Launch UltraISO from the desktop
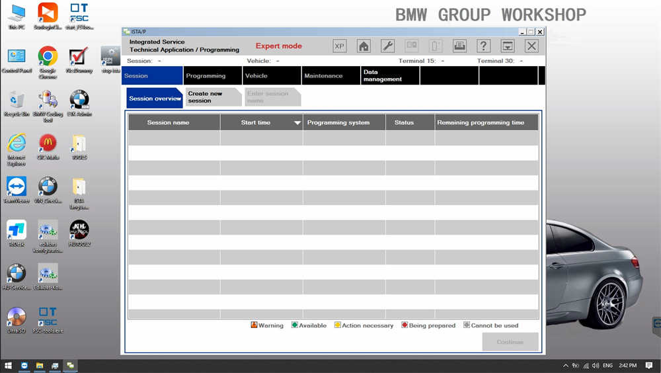The height and width of the screenshot is (373, 661). coord(16,317)
